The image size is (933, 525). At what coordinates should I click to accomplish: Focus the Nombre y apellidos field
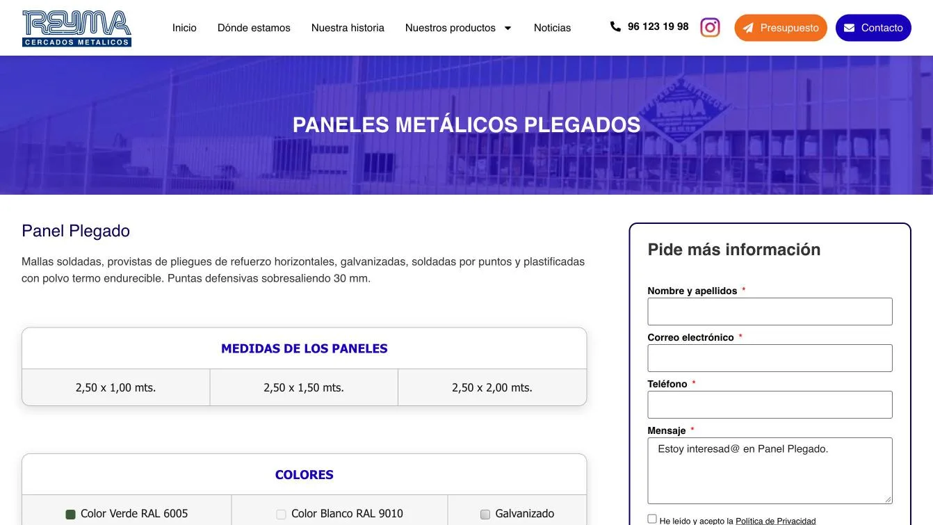click(x=770, y=312)
